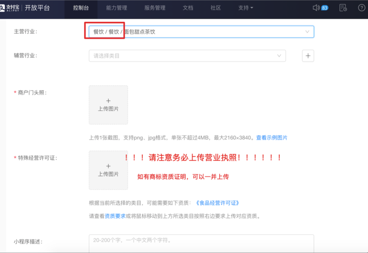Click the 辅营行业 dropdown chevron arrow

[279, 55]
